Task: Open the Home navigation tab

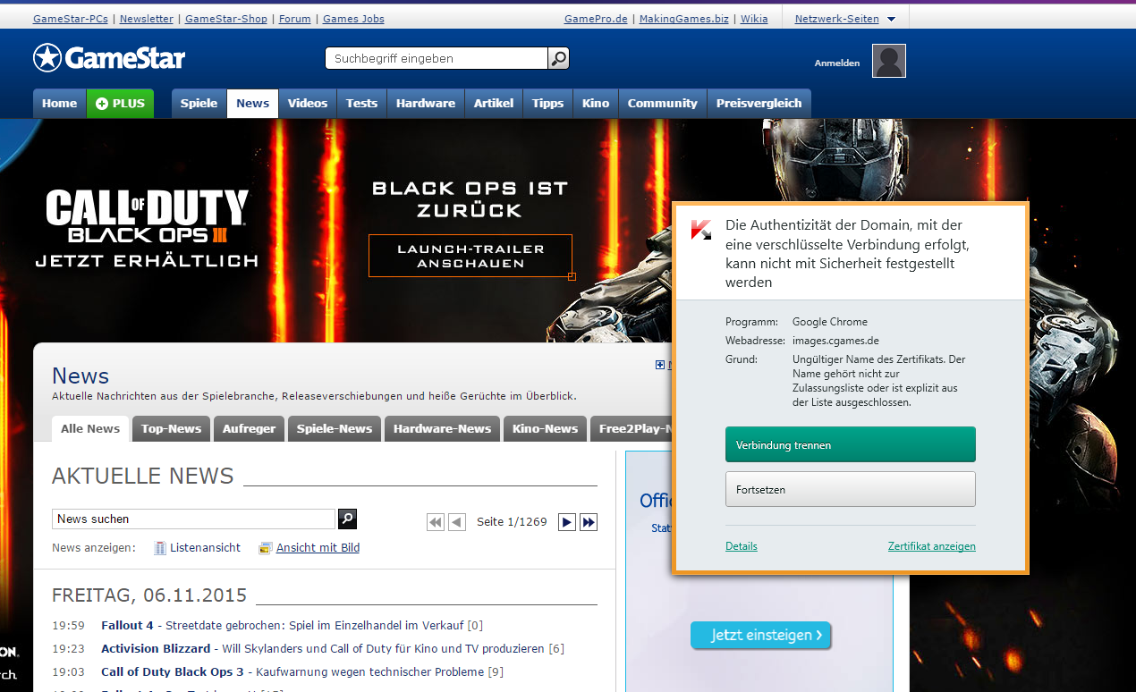Action: (x=59, y=104)
